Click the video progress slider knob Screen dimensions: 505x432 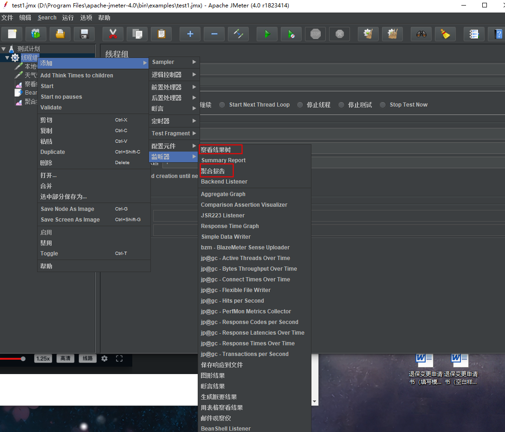[x=23, y=359]
